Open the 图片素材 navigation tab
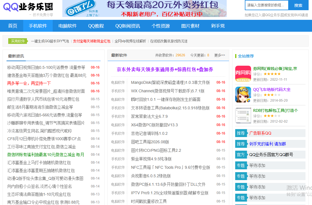Image resolution: width=312 pixels, height=205 pixels. point(190,26)
